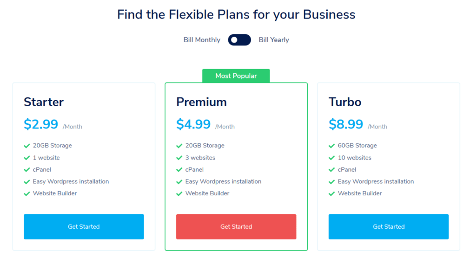
Task: Click the red Premium Get Started button
Action: [236, 226]
